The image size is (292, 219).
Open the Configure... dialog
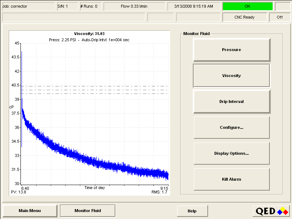click(x=231, y=127)
